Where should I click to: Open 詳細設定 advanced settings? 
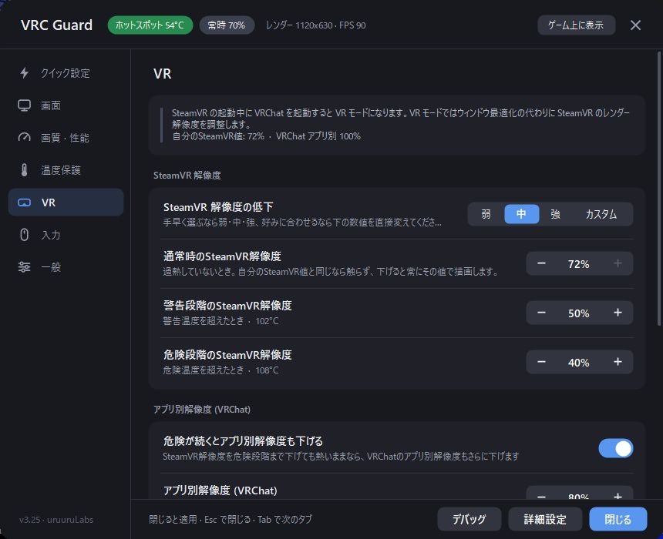pos(545,519)
